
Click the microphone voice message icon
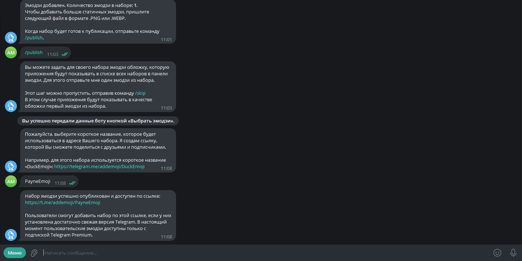tap(513, 253)
